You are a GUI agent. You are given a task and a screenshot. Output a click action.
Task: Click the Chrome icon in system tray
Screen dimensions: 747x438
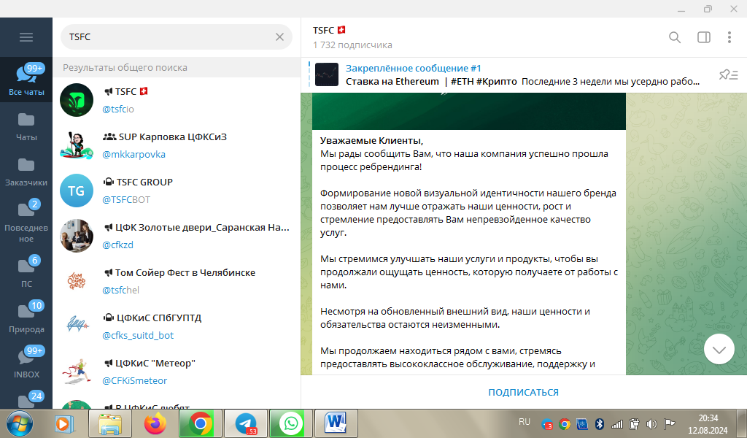click(565, 423)
